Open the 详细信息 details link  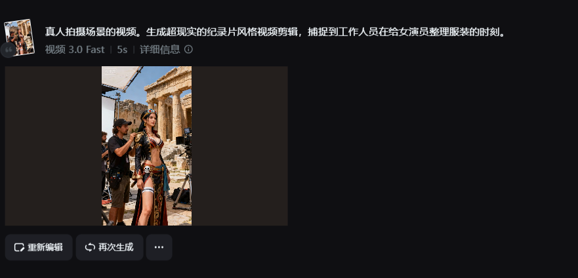(159, 49)
